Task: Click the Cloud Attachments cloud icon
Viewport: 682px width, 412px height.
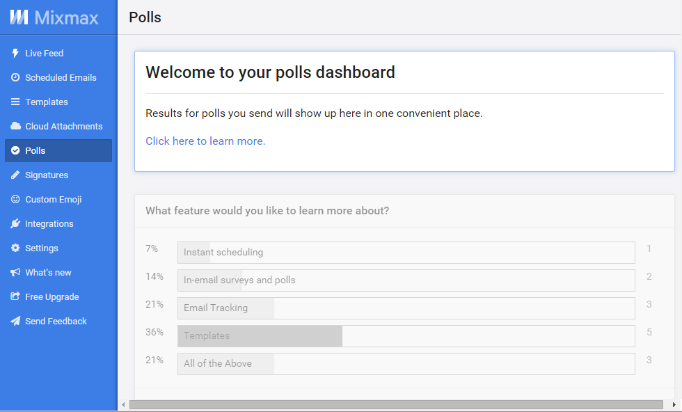Action: (x=15, y=126)
